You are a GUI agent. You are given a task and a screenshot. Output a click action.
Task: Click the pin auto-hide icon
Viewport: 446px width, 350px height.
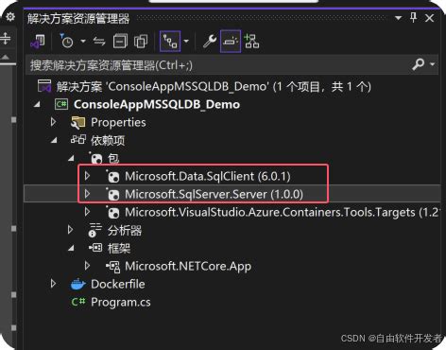click(x=414, y=18)
